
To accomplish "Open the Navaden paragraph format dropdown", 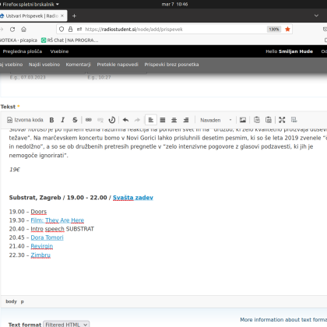I will point(216,120).
